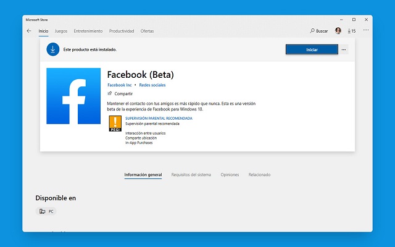Open the Facebook Inc publisher link
Screen dimensions: 395x247
[120, 85]
